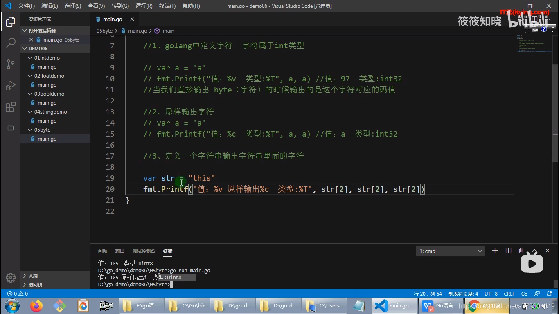Click the notepad-style taskbar icon
Screen dimensions: 559x314
[x=359, y=306]
